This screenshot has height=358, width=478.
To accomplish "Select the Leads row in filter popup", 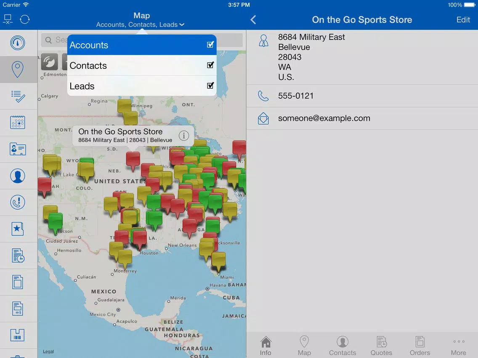I will point(142,86).
